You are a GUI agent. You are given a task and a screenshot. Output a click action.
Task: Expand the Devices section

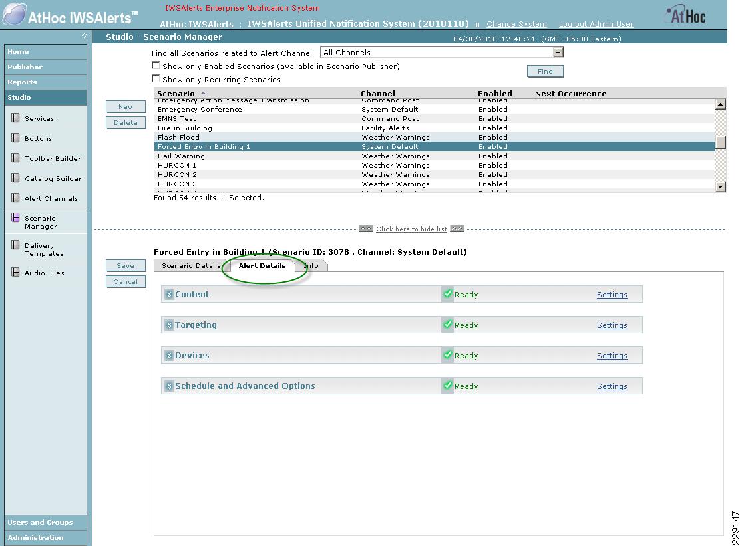[x=170, y=356]
